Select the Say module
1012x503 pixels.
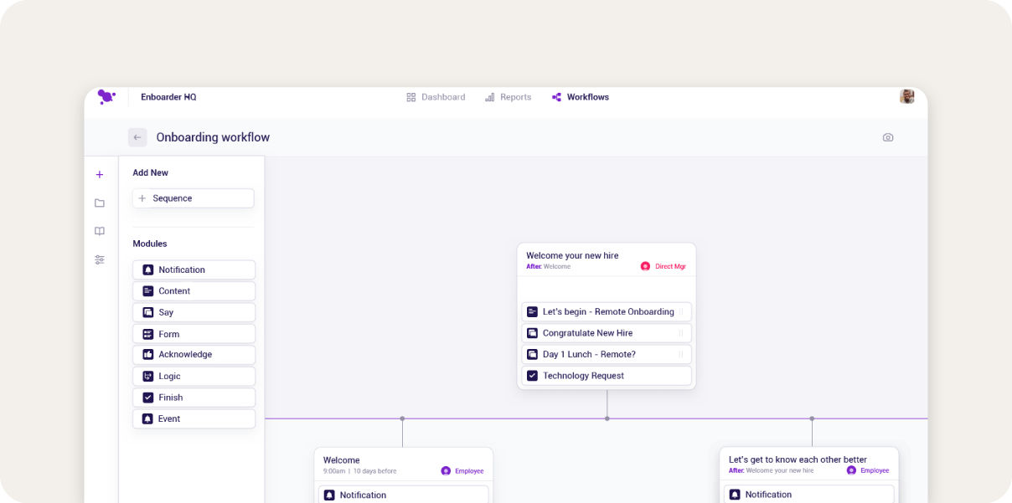[x=194, y=312]
